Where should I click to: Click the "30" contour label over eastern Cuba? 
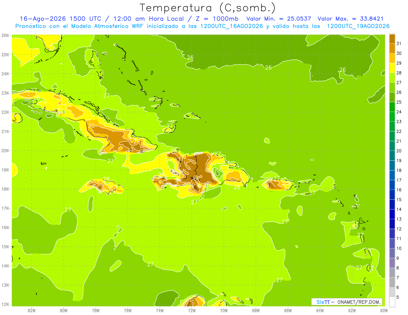pos(91,126)
